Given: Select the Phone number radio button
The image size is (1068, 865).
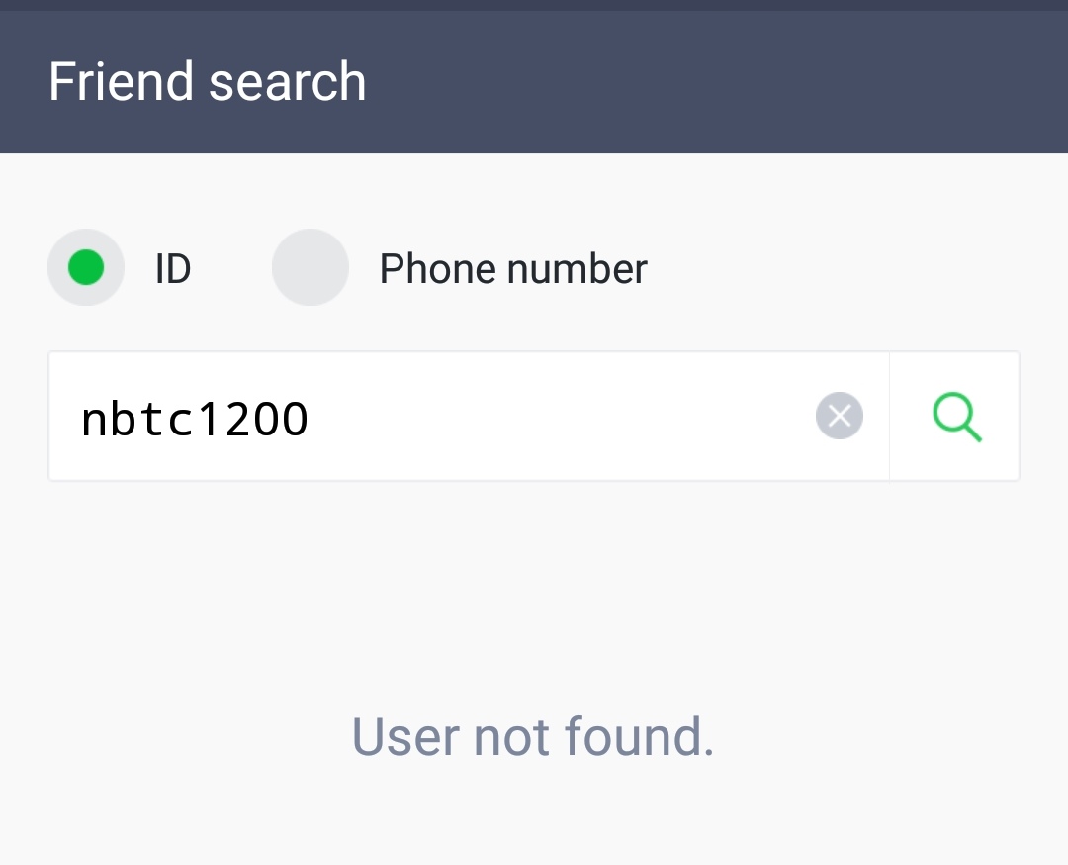Looking at the screenshot, I should 310,267.
